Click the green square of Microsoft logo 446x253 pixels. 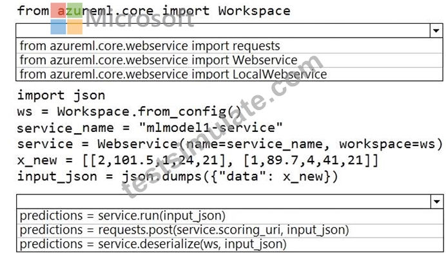(75, 10)
